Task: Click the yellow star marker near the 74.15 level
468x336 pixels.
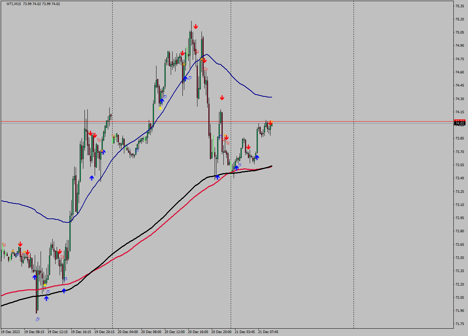Action: click(x=160, y=108)
